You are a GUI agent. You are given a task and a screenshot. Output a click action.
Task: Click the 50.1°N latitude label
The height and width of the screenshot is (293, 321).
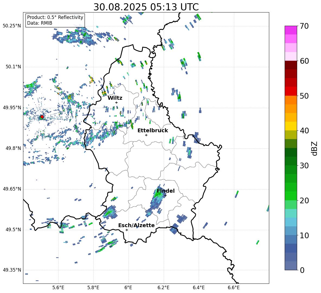coord(13,67)
